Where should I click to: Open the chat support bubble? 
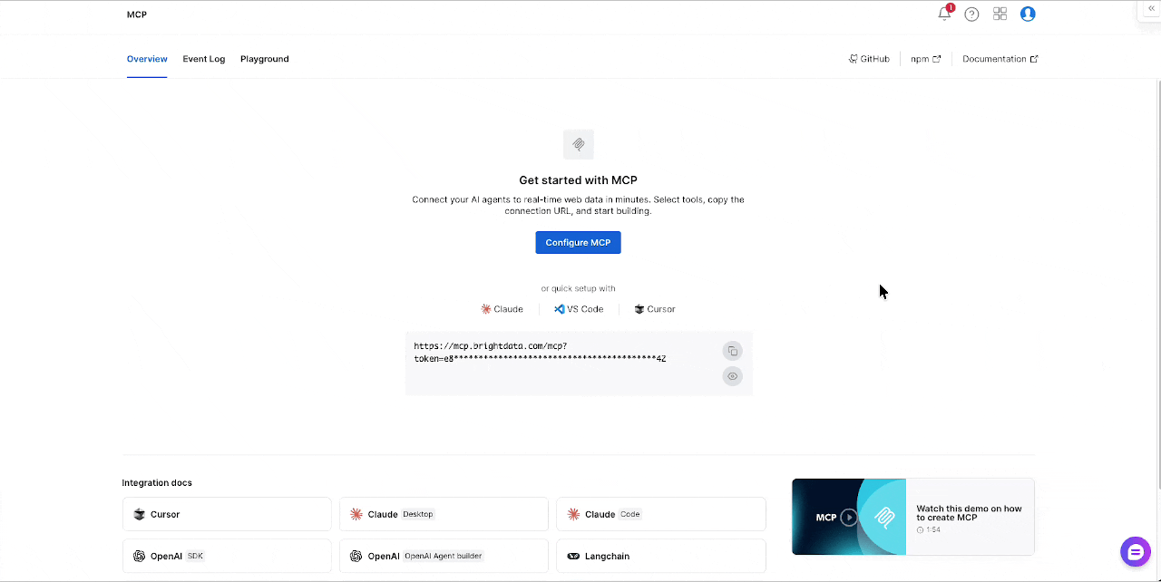click(x=1135, y=551)
